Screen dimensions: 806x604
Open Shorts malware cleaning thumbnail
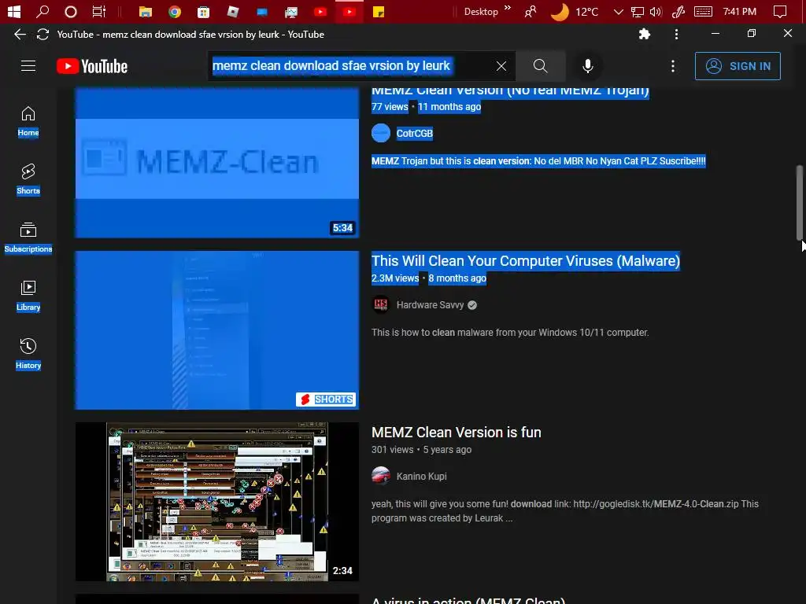pyautogui.click(x=217, y=330)
